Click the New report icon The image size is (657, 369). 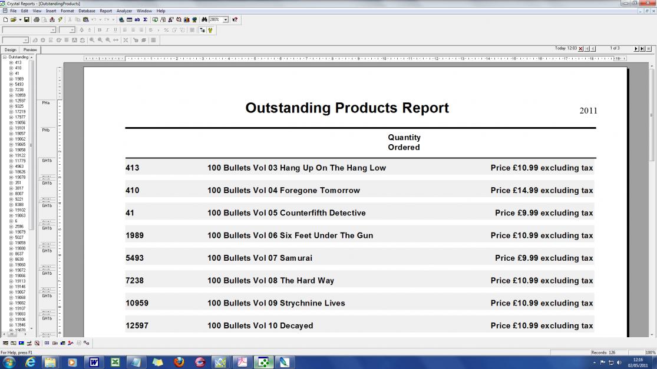click(5, 19)
